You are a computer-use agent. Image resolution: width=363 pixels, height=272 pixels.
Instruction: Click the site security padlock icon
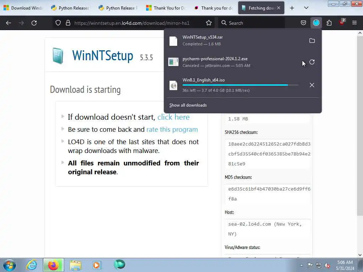pos(68,23)
